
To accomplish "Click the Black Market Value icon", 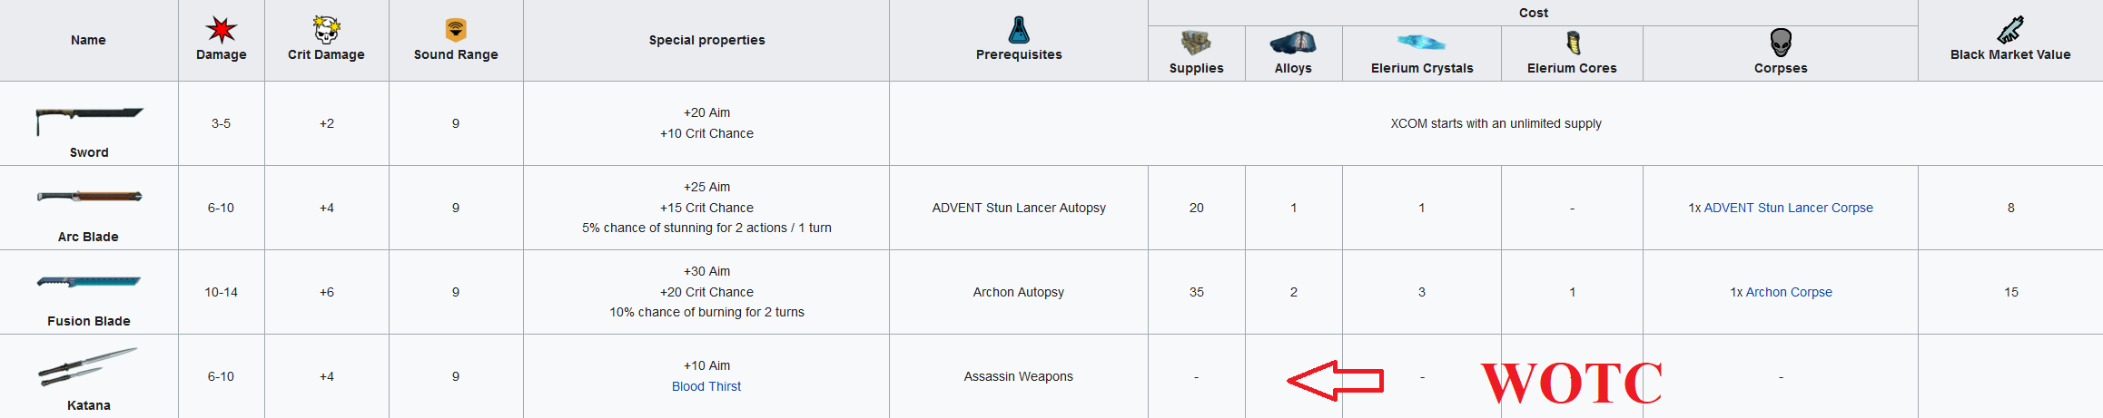I will click(x=2010, y=30).
